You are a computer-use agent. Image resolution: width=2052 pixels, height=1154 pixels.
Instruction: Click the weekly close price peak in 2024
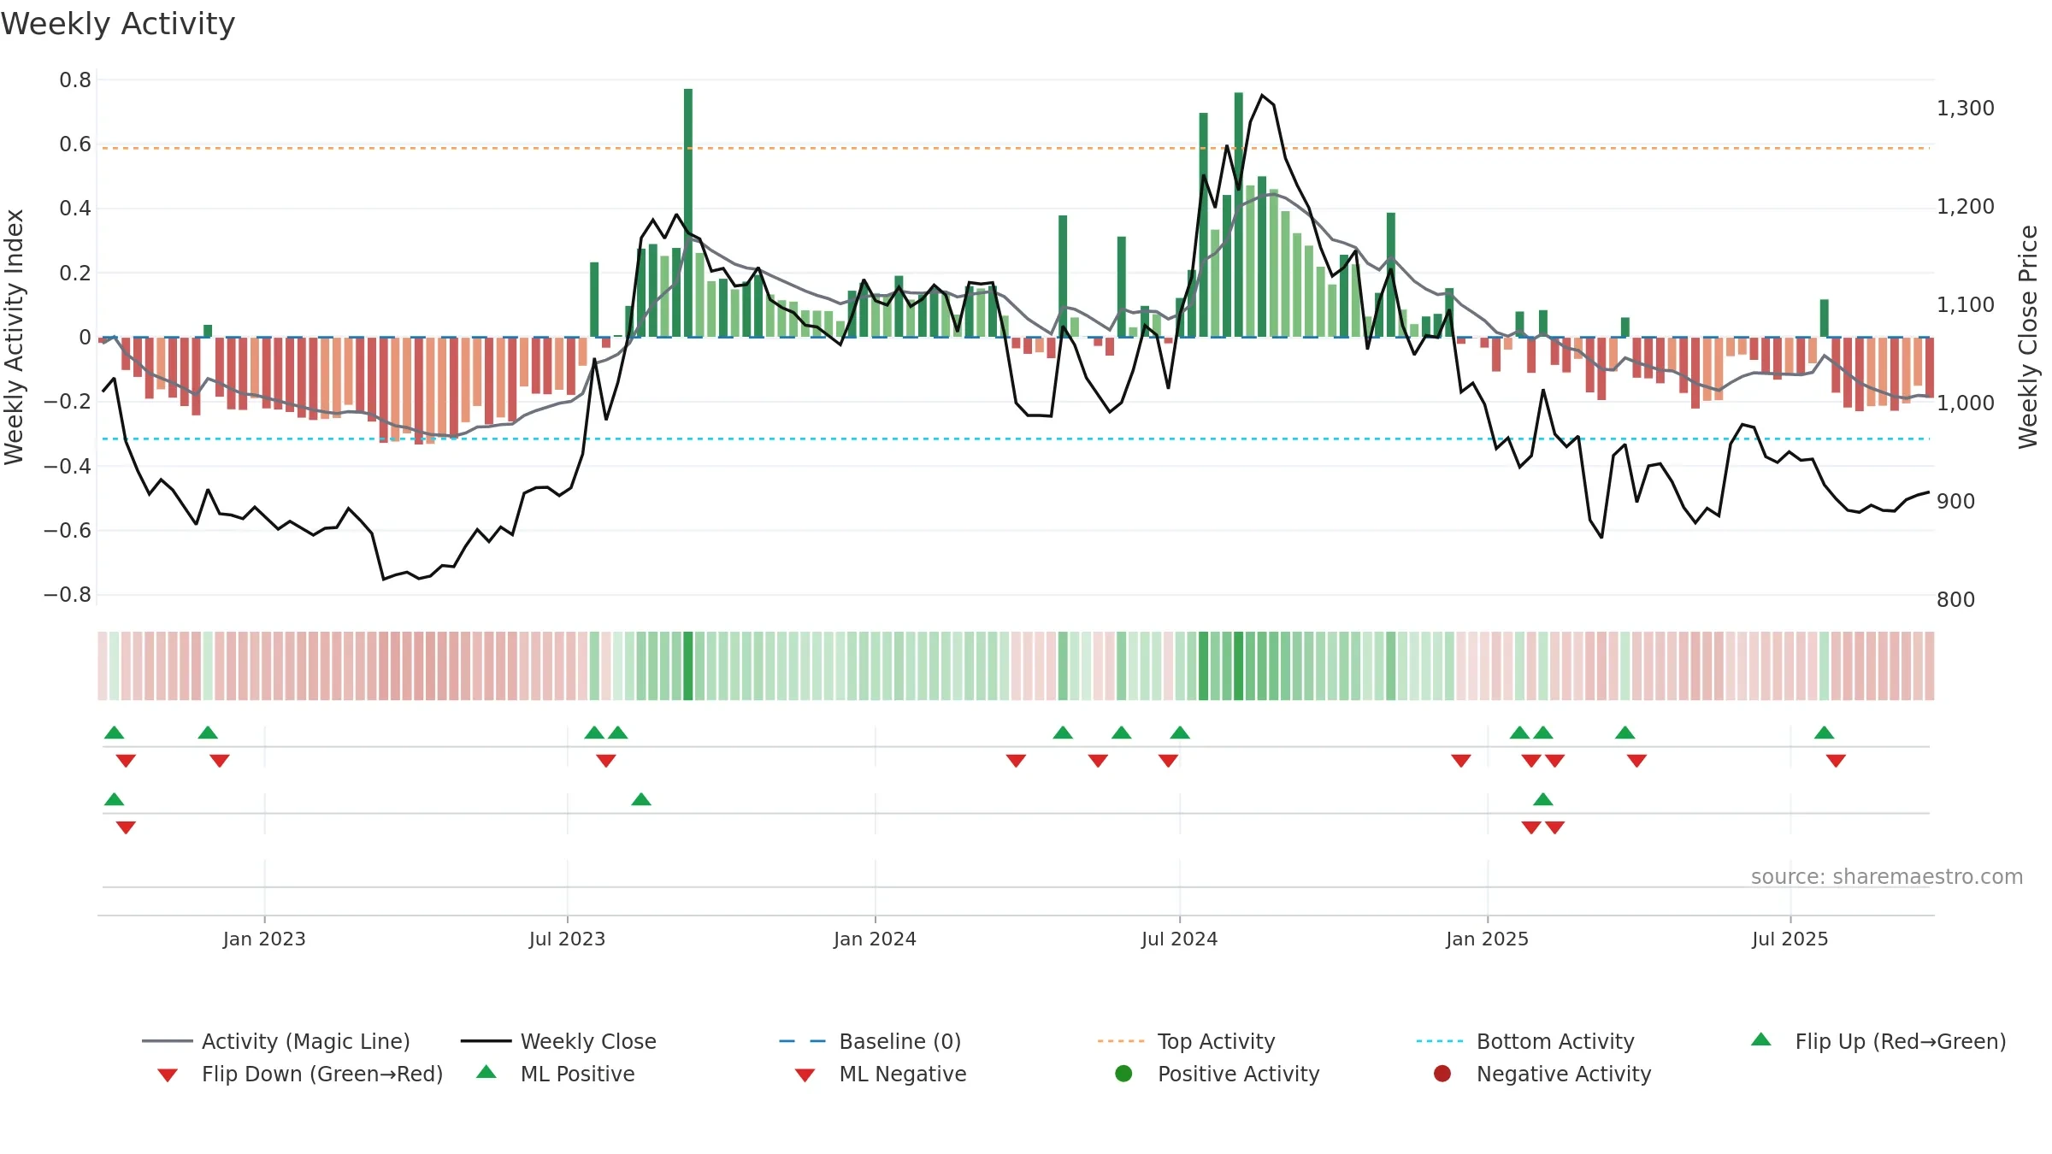(1263, 96)
